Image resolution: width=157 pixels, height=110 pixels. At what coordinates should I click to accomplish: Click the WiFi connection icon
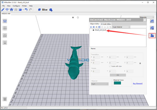(7, 10)
